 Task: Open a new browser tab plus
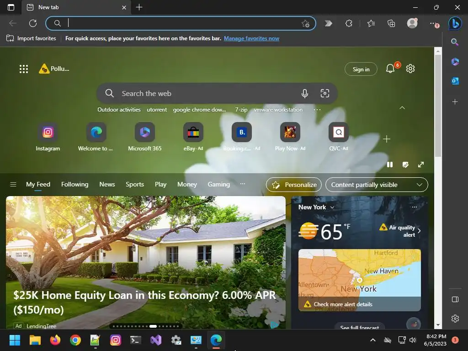coord(139,7)
